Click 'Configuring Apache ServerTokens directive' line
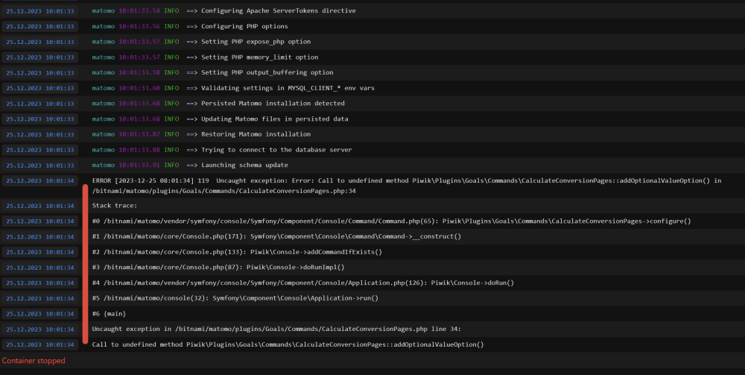The width and height of the screenshot is (745, 375). tap(223, 10)
